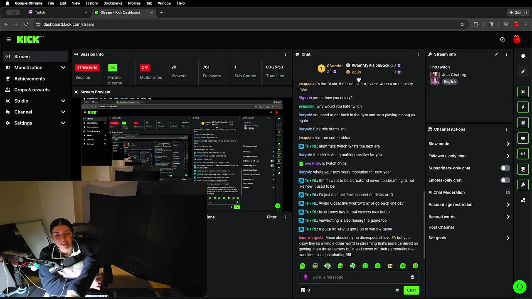Click the three-dots cluster icon at toolbar bottom

tap(523, 200)
